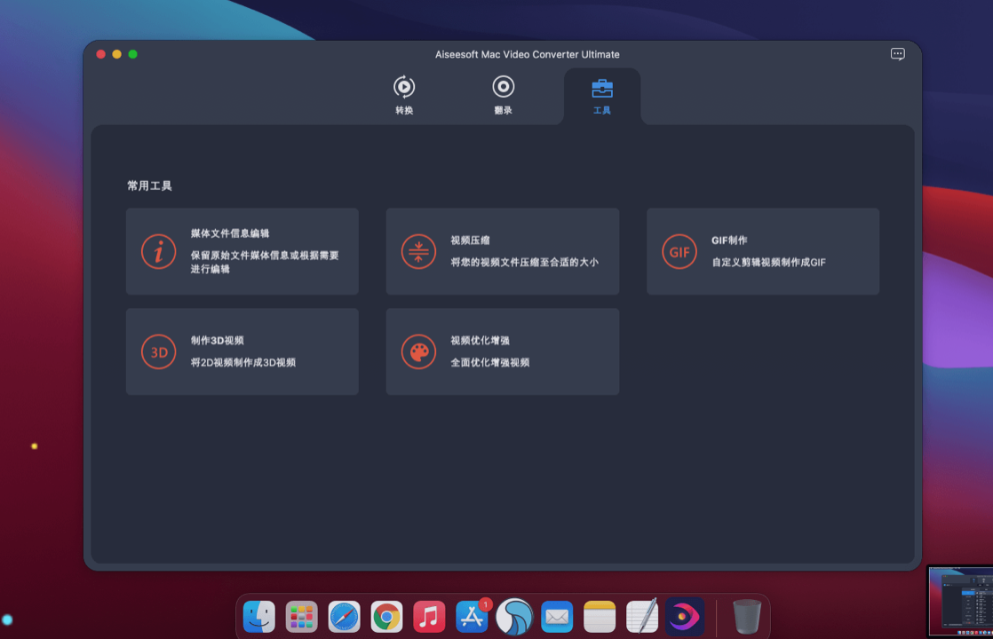Launch the App Store with notification badge
Screen dimensions: 993x639
click(x=472, y=615)
